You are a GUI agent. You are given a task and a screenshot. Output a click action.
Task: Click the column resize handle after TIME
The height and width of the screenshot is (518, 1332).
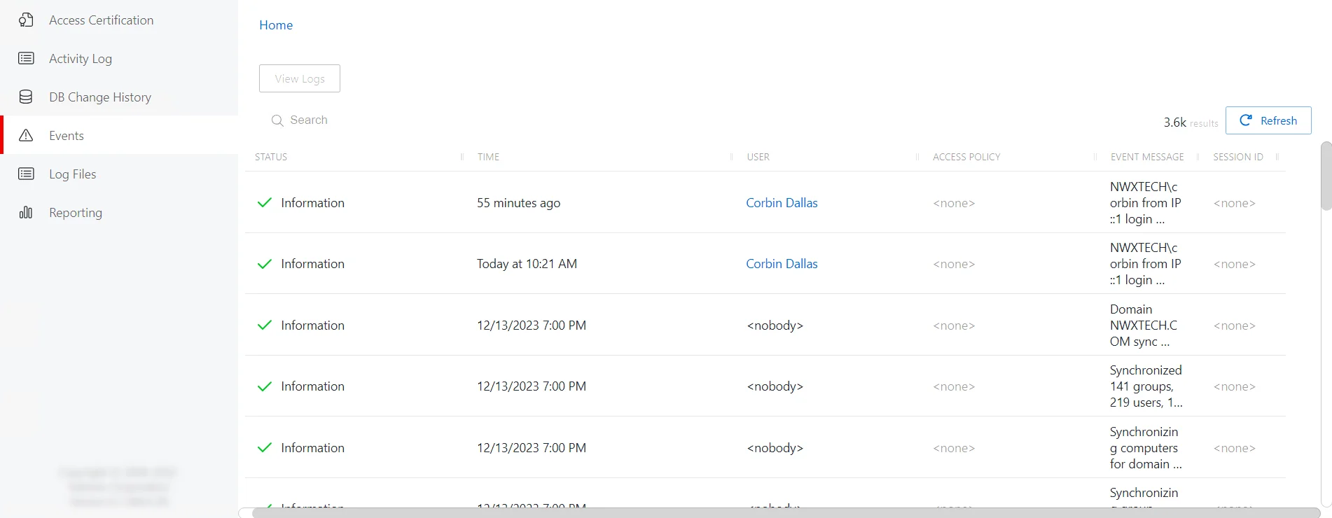click(x=731, y=157)
